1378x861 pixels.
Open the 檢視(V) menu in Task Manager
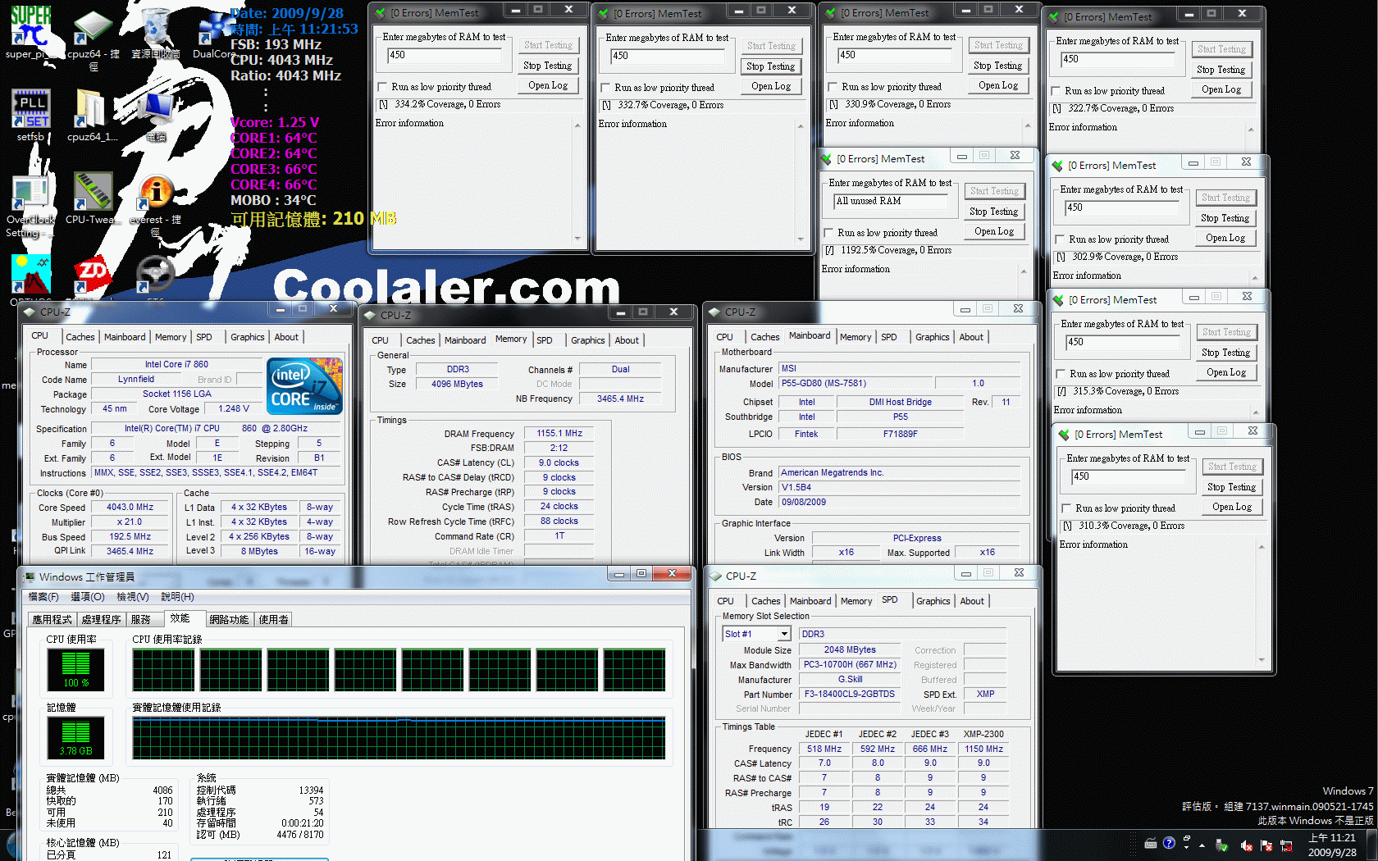tap(133, 597)
